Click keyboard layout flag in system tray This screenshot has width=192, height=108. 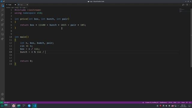click(172, 106)
